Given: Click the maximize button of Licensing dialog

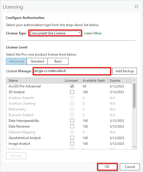Looking at the screenshot, I should click(136, 7).
